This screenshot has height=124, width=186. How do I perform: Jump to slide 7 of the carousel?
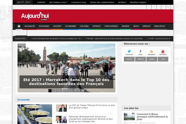click(72, 91)
